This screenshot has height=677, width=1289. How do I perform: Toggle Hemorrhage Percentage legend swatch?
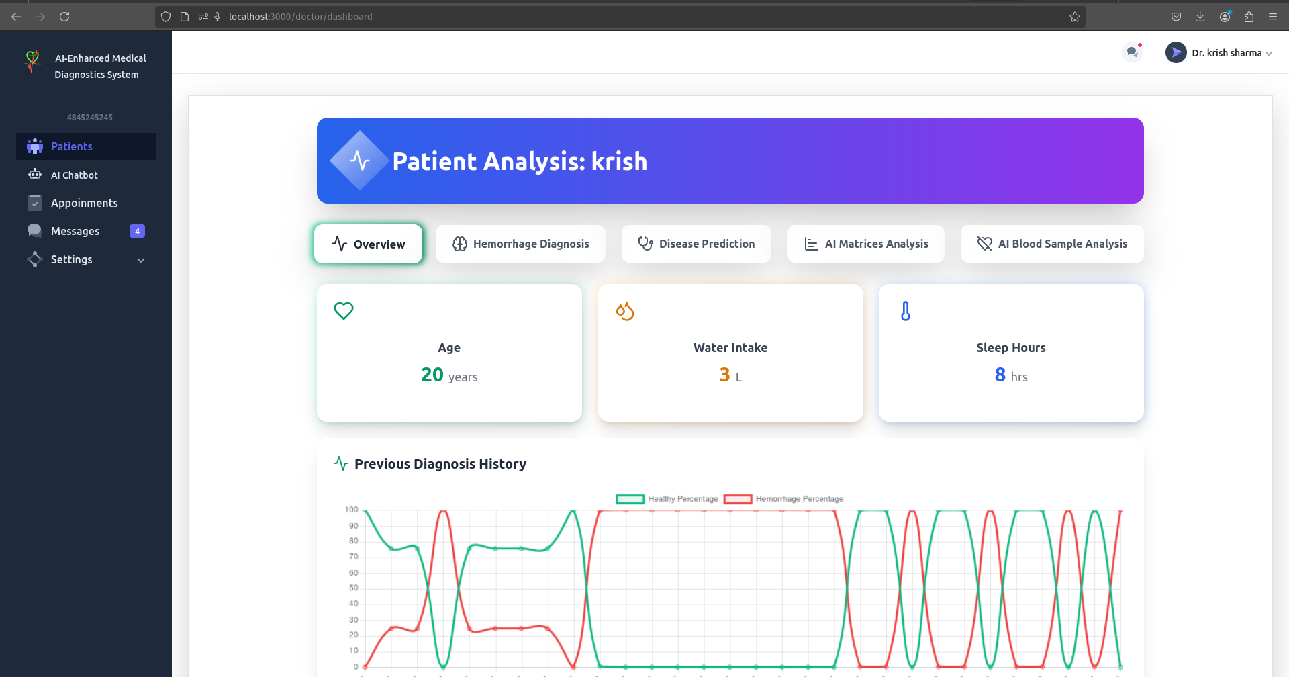coord(738,499)
